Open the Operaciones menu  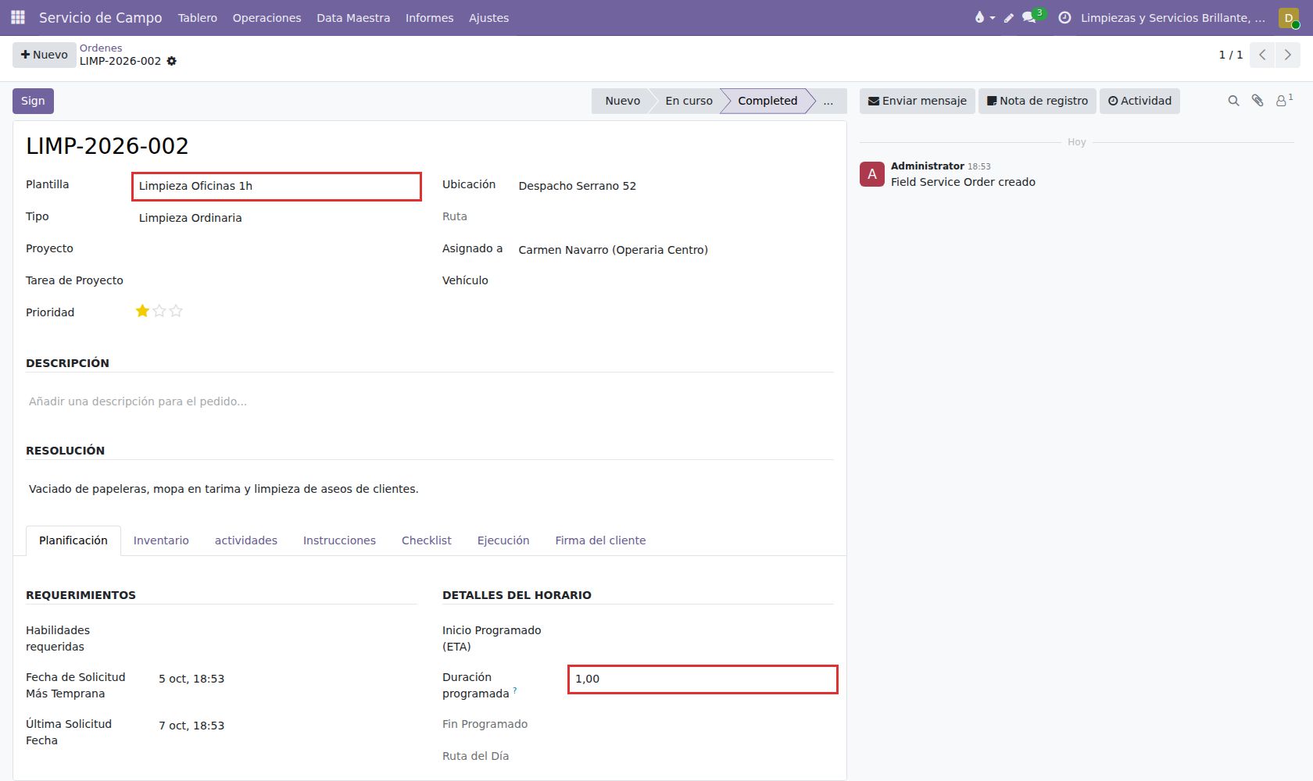pyautogui.click(x=267, y=17)
